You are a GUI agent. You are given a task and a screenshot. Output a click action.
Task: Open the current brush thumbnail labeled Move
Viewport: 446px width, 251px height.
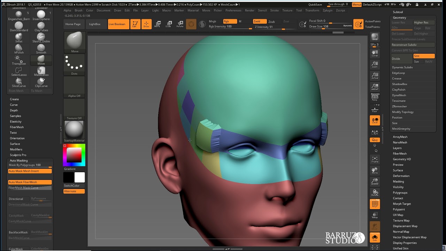pyautogui.click(x=74, y=43)
